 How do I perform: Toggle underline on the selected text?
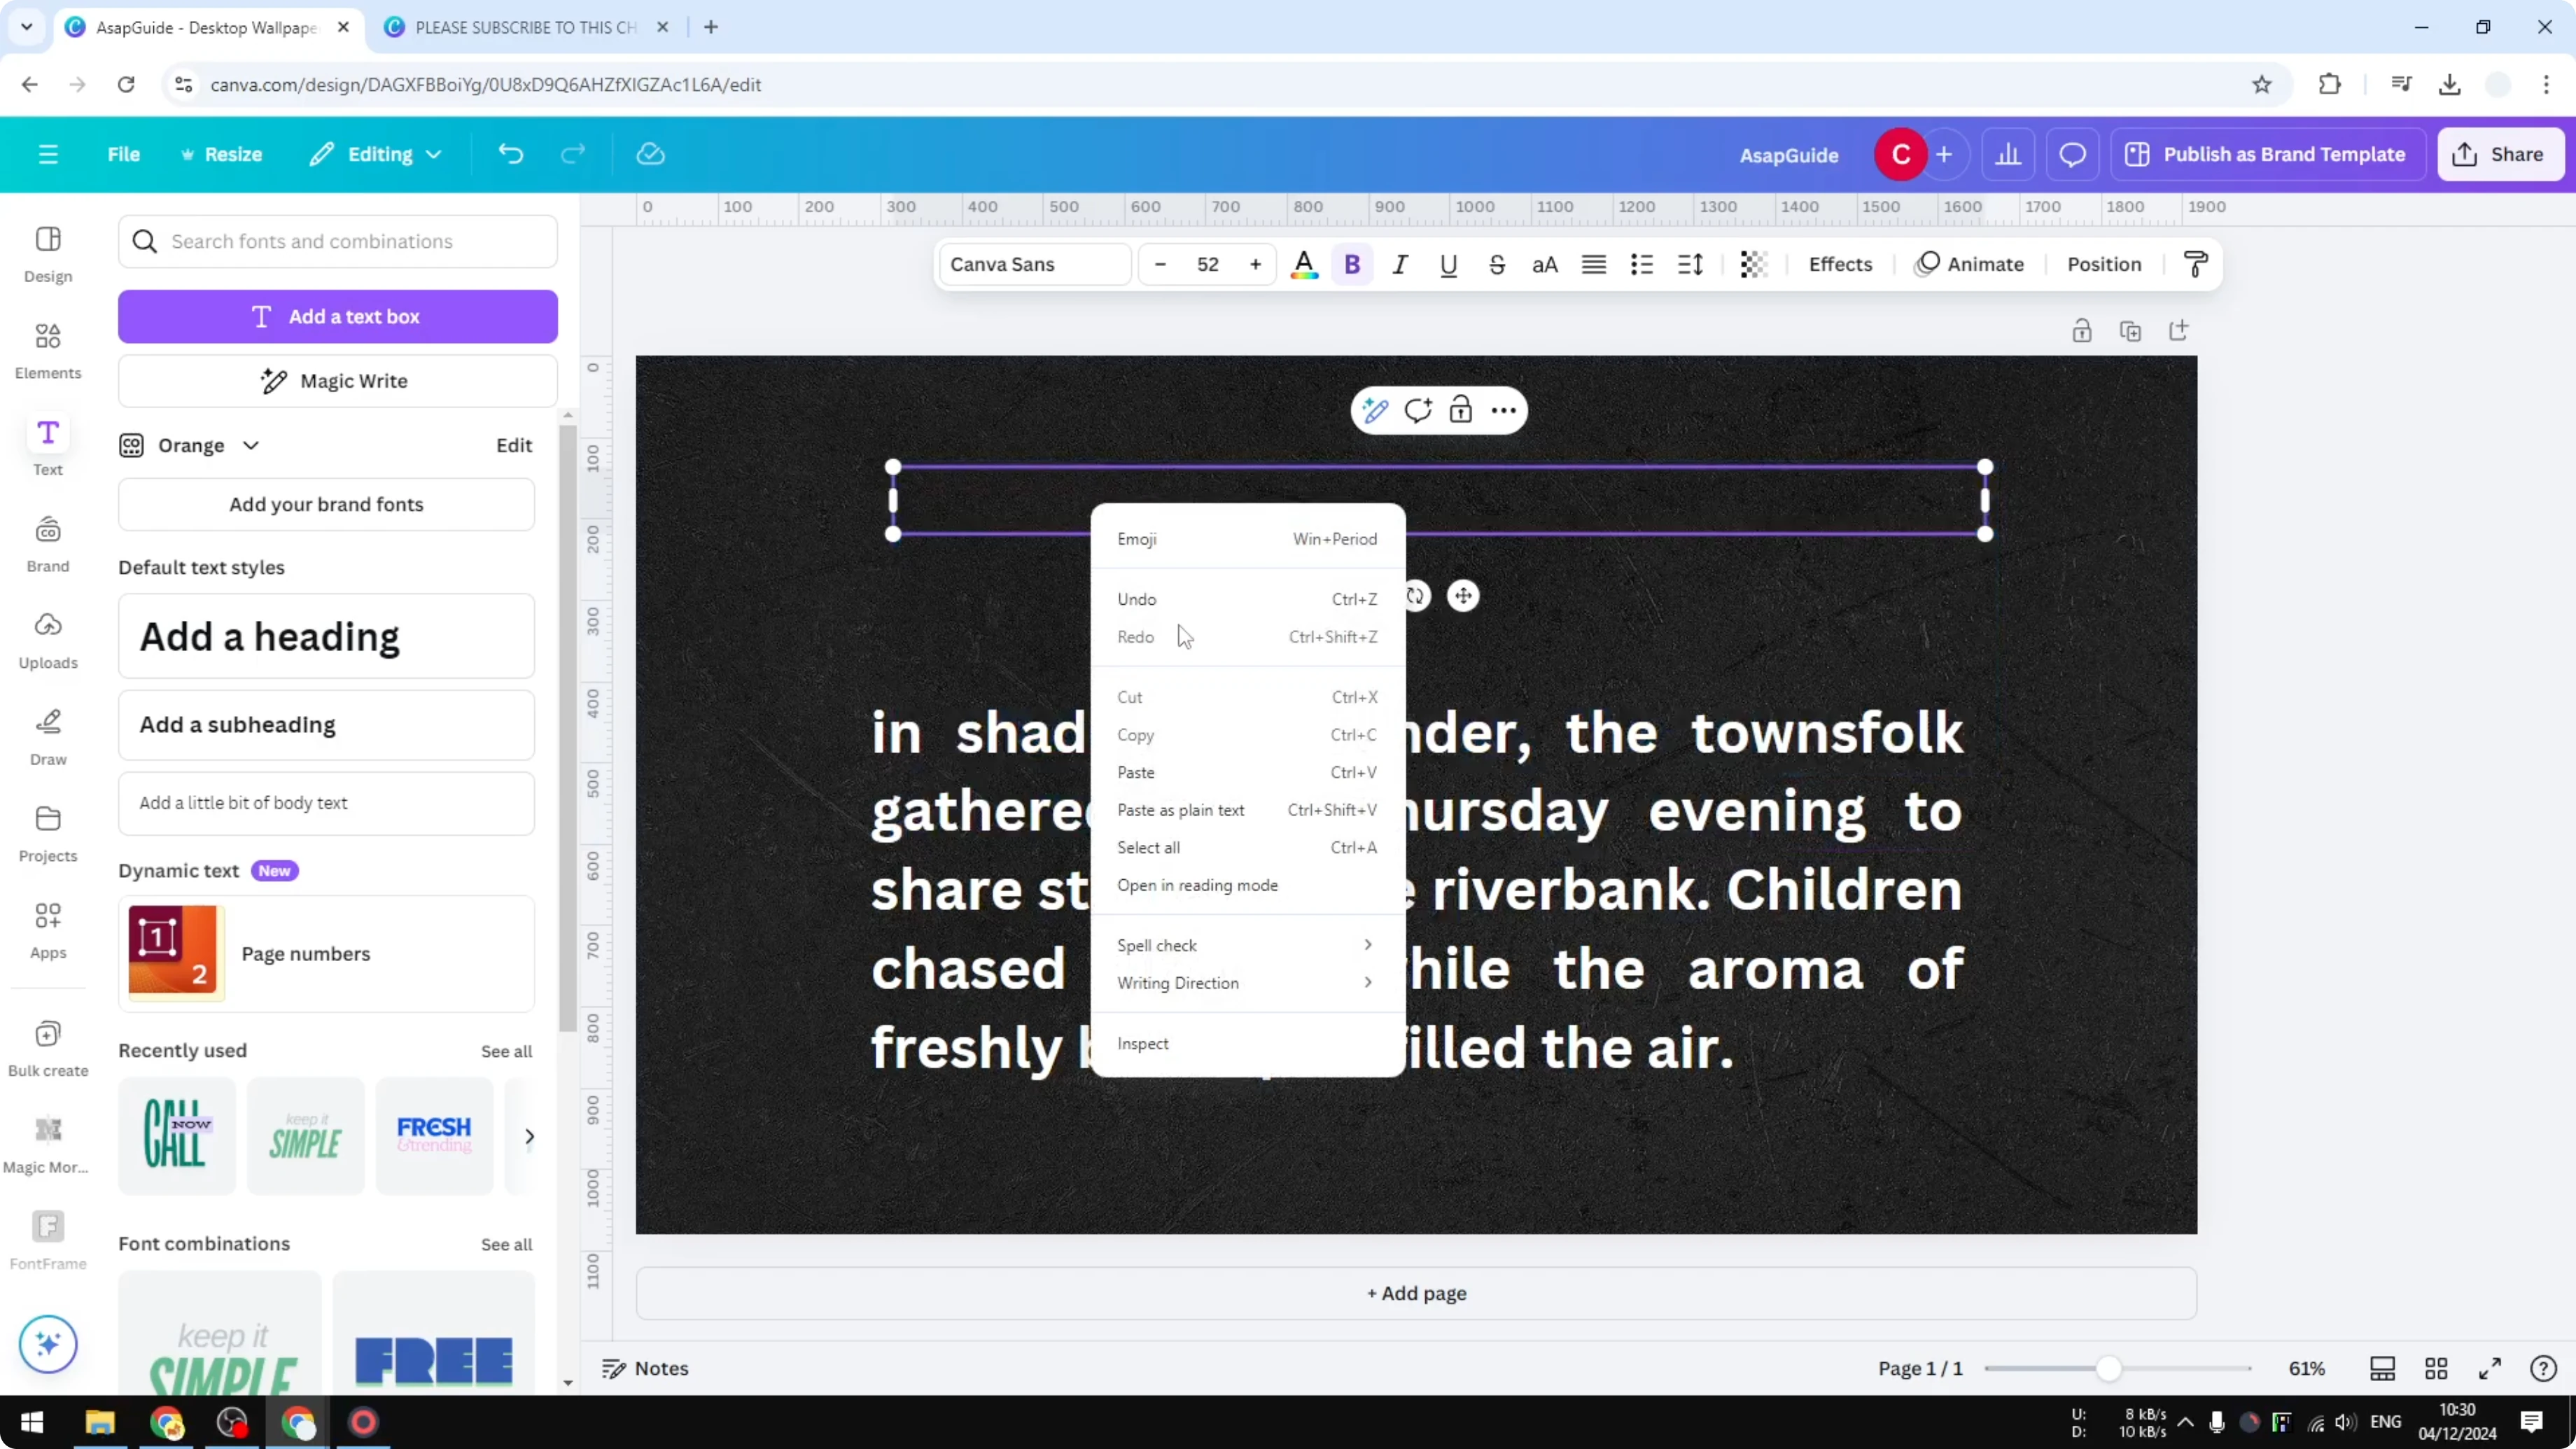pos(1448,264)
